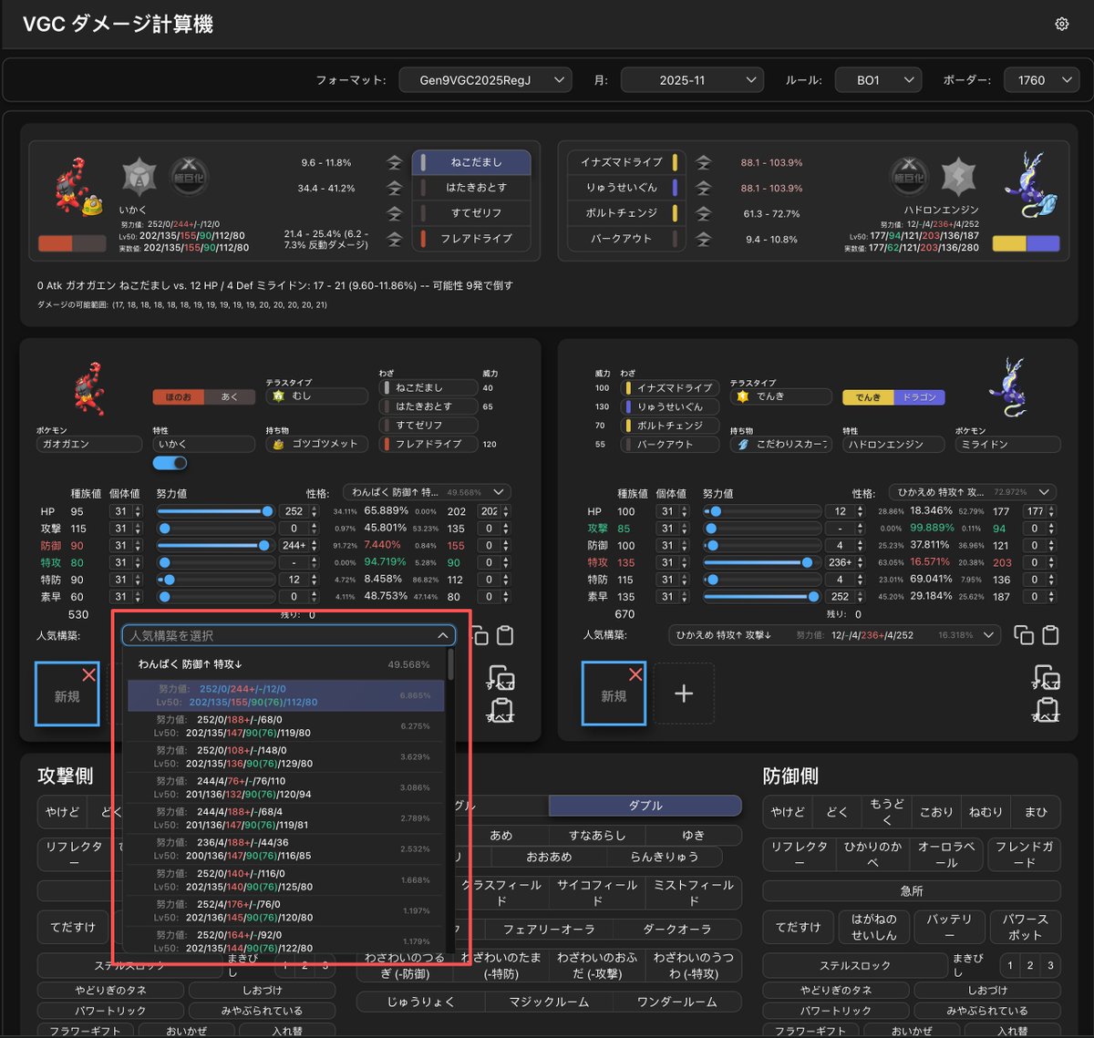Toggle フレンドガード on the defender side
Image resolution: width=1094 pixels, height=1038 pixels.
1025,854
